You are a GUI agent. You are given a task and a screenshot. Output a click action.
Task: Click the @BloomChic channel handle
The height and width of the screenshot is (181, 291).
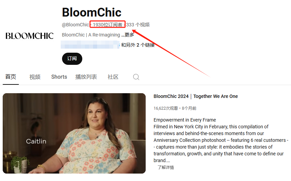[x=76, y=25]
